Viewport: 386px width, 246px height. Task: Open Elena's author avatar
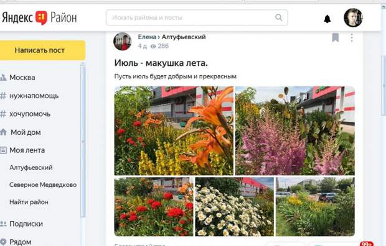(123, 41)
